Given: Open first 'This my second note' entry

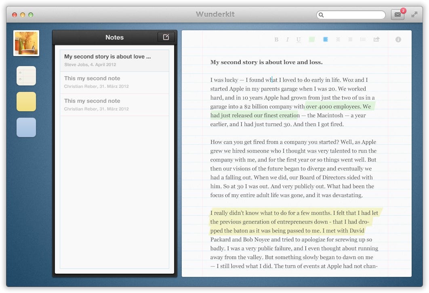Looking at the screenshot, I should point(114,83).
